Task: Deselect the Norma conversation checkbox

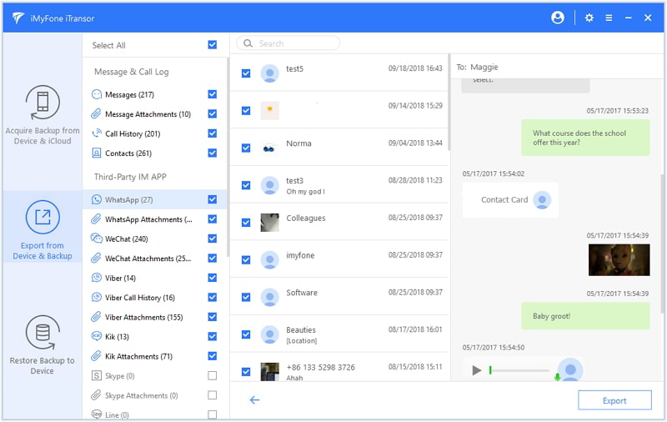Action: coord(246,148)
